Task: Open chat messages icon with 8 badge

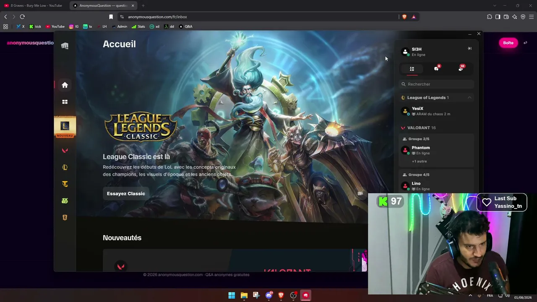Action: [436, 68]
